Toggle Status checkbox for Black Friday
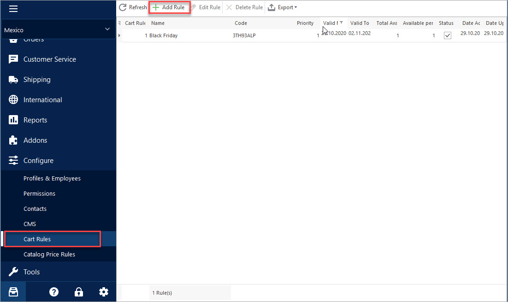This screenshot has height=302, width=508. click(x=447, y=35)
